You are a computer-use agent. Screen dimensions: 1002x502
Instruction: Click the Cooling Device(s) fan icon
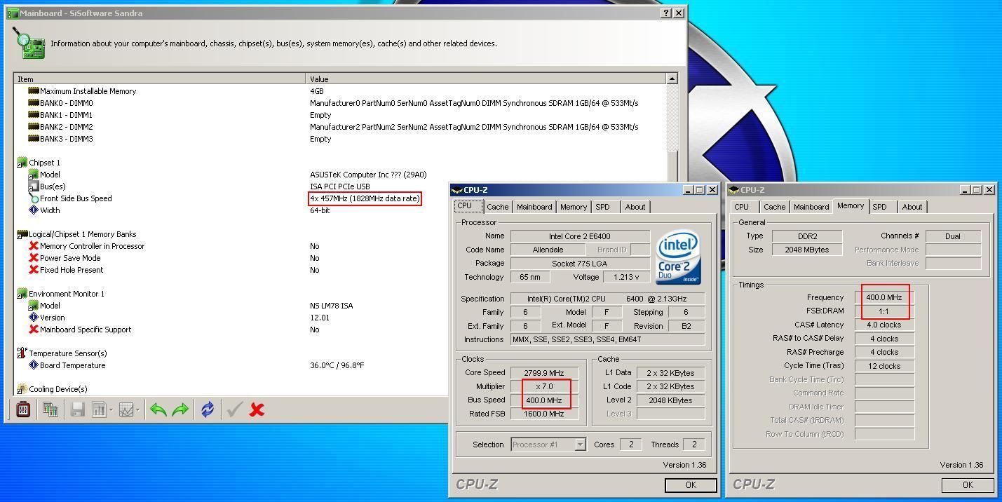tap(22, 389)
